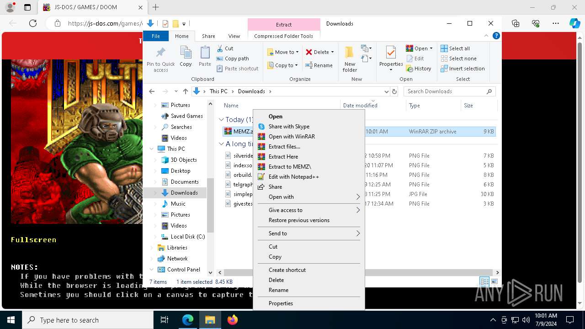Open the File ribbon tab
The image size is (585, 329).
[x=156, y=36]
